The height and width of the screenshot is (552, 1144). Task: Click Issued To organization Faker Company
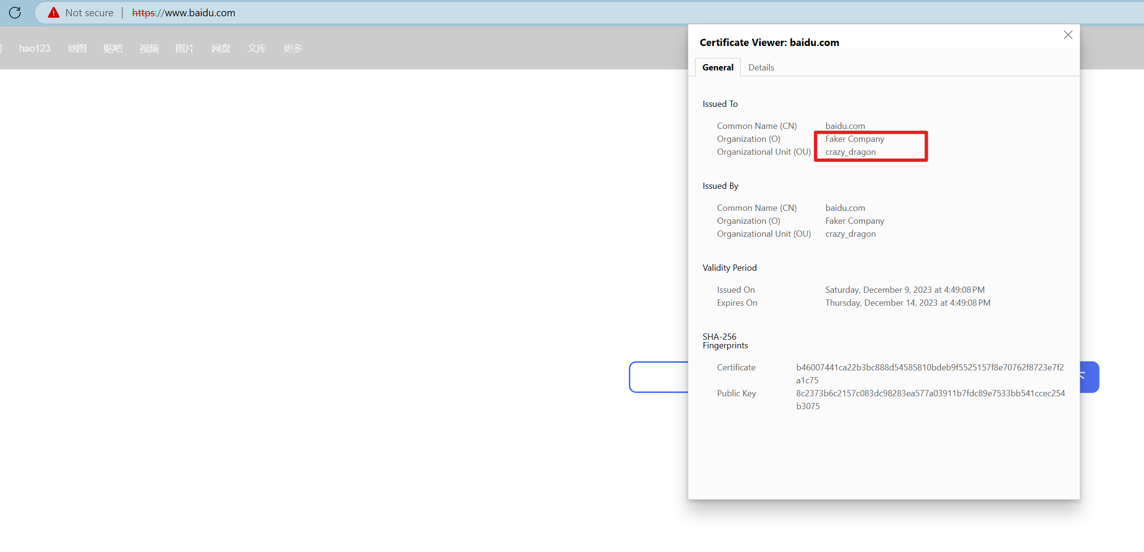[x=855, y=139]
